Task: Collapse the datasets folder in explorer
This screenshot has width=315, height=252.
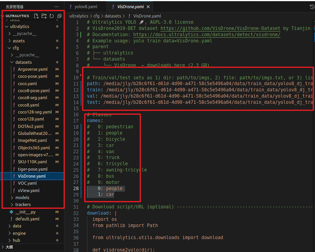Action: point(12,62)
